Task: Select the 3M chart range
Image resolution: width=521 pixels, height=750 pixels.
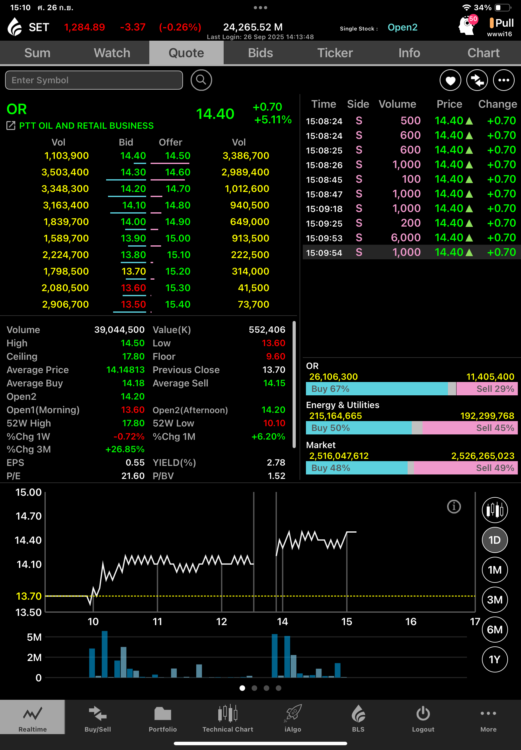Action: pyautogui.click(x=495, y=599)
